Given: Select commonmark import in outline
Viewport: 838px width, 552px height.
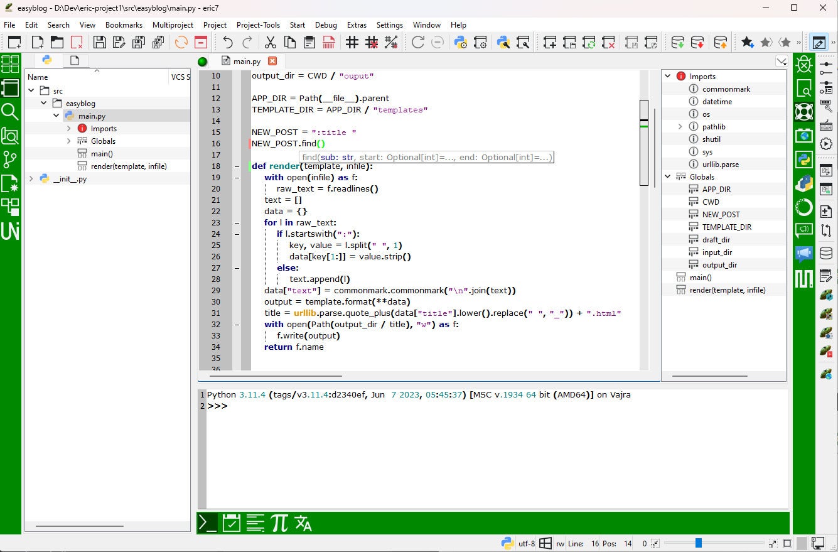Looking at the screenshot, I should tap(726, 89).
